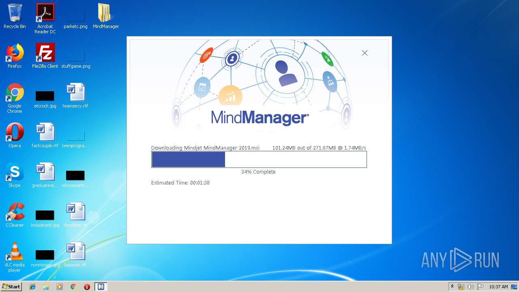519x292 pixels.
Task: Select the factcouple.rtf document icon
Action: (x=45, y=135)
